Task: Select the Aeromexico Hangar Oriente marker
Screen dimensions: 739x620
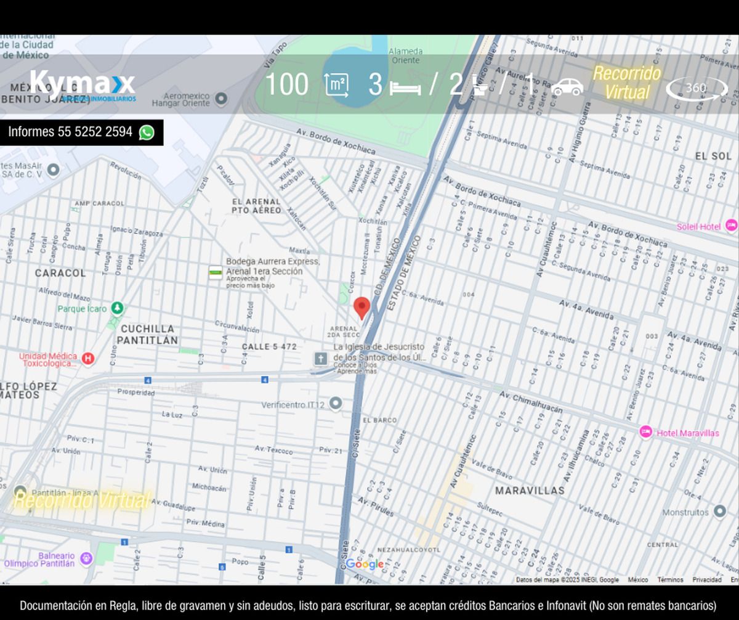Action: [222, 99]
